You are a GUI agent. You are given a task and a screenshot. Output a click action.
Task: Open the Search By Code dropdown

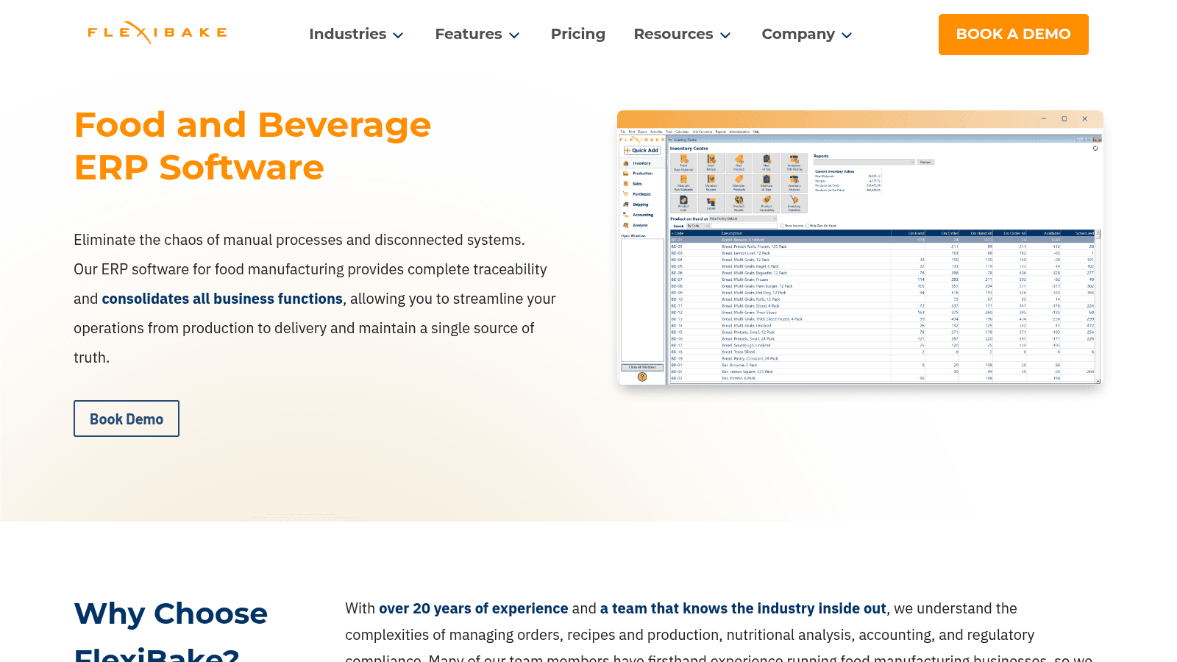698,226
